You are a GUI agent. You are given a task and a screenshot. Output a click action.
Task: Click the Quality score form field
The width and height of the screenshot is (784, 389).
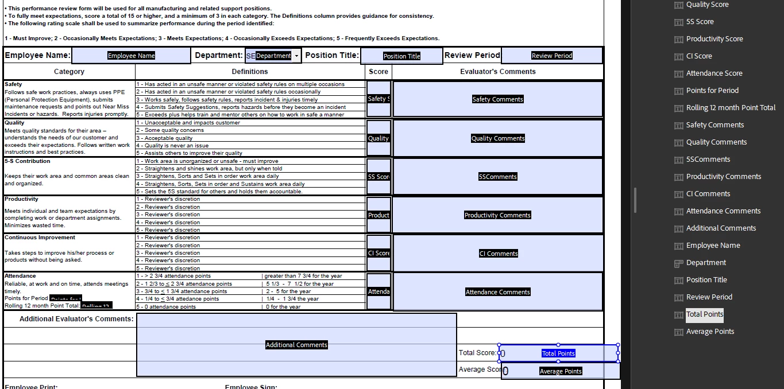click(x=379, y=138)
